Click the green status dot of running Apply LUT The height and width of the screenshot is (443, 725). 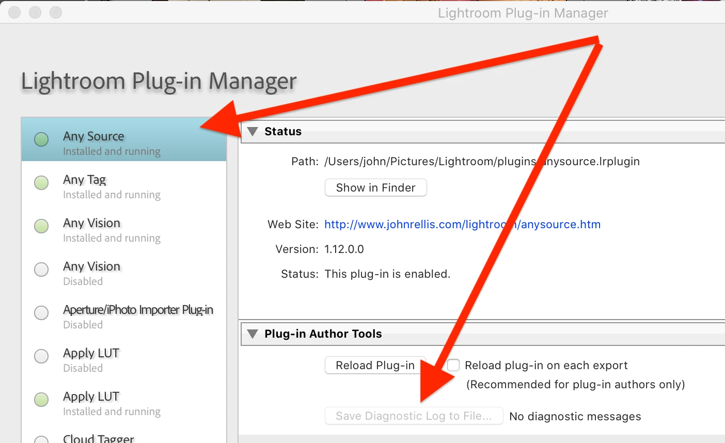pyautogui.click(x=41, y=400)
